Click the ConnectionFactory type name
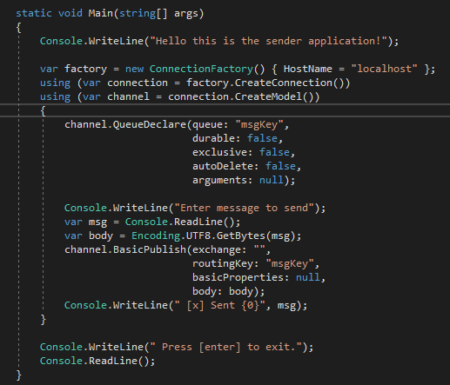 tap(201, 69)
